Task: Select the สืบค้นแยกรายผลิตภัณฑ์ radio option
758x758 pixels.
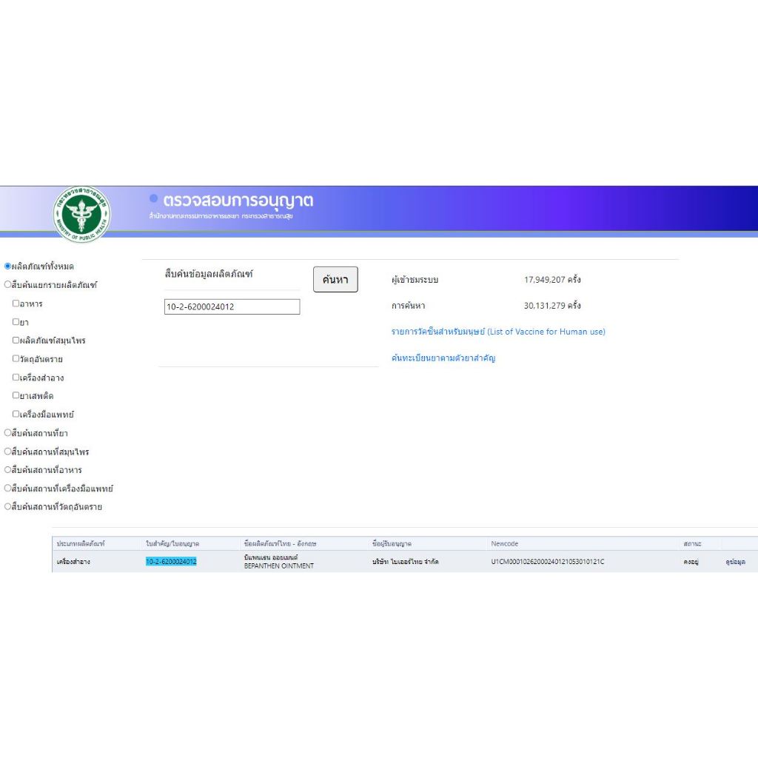Action: pyautogui.click(x=8, y=285)
